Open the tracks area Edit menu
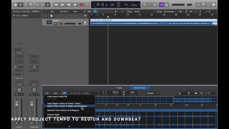The width and height of the screenshot is (229, 129). tap(53, 11)
